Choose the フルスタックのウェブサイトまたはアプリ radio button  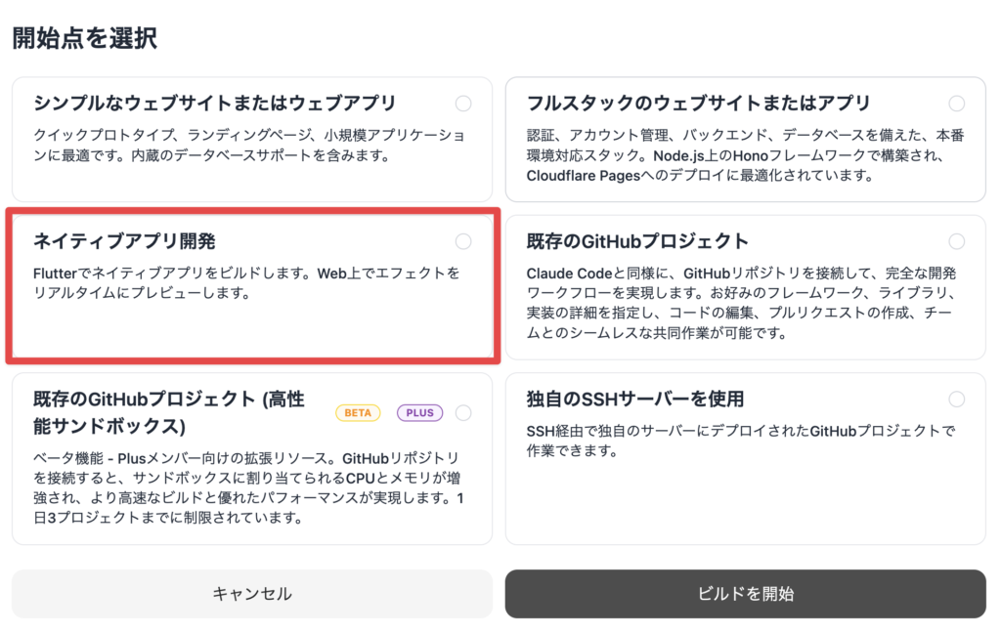click(x=956, y=104)
